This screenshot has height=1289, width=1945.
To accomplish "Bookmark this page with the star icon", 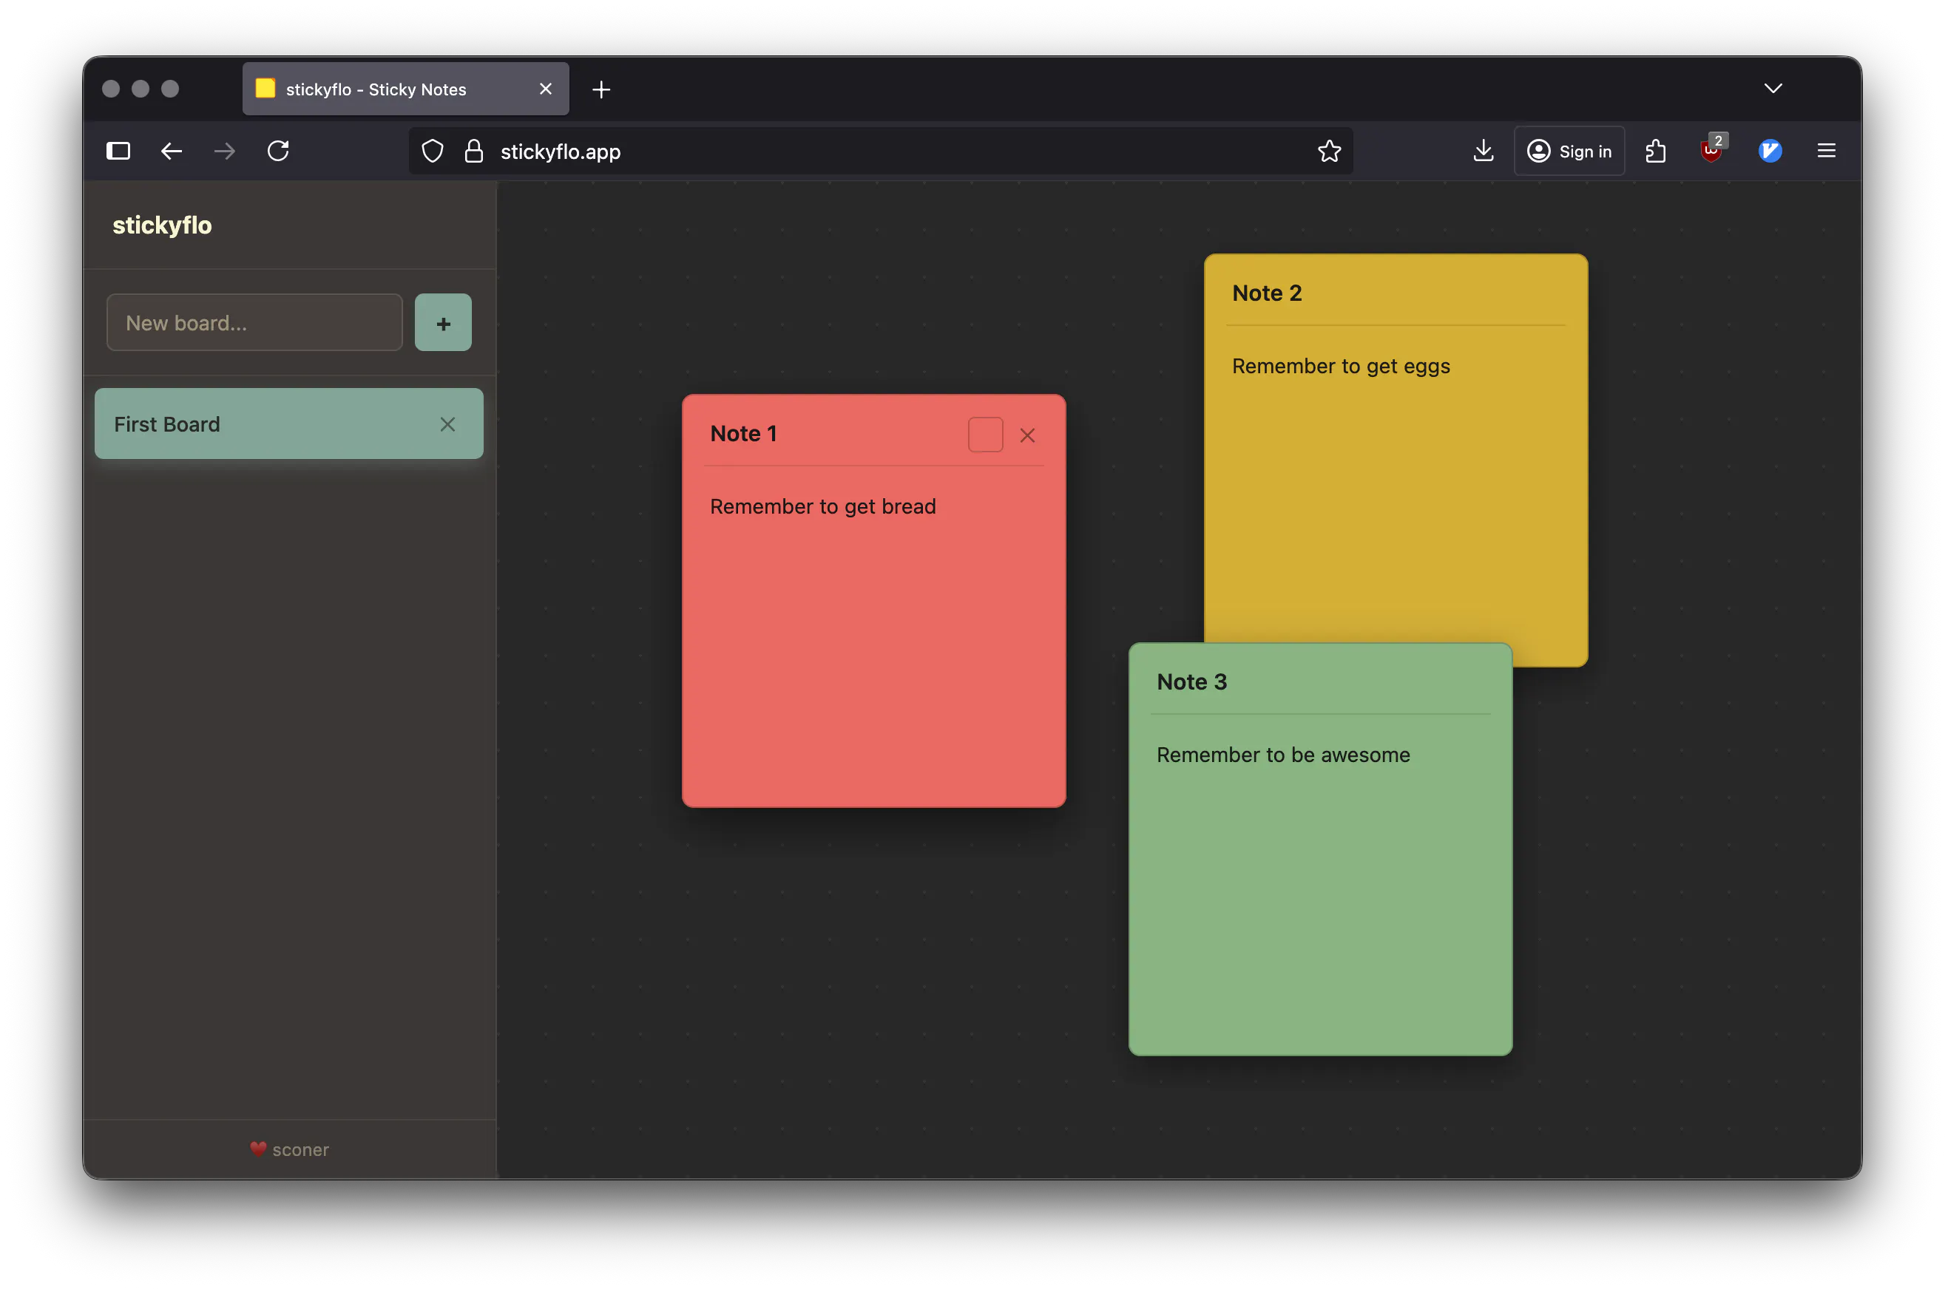I will [1328, 151].
